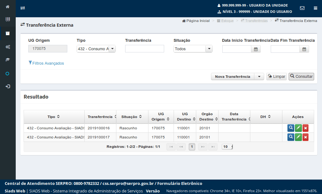The width and height of the screenshot is (322, 194).
Task: Click transfer number 2019100016 cell
Action: pos(100,128)
